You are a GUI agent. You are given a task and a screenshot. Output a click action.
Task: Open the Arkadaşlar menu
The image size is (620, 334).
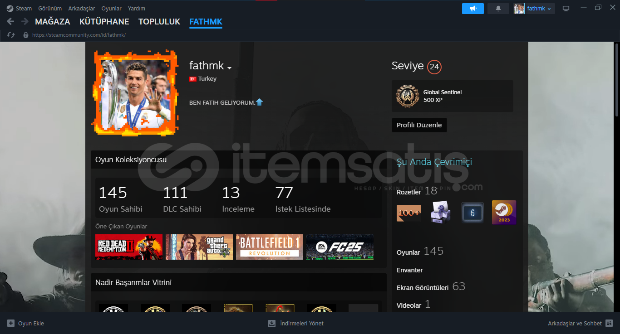82,9
